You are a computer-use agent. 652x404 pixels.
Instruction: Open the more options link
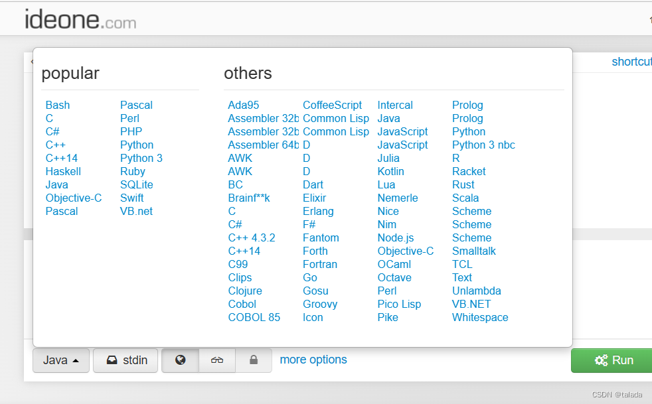click(313, 360)
